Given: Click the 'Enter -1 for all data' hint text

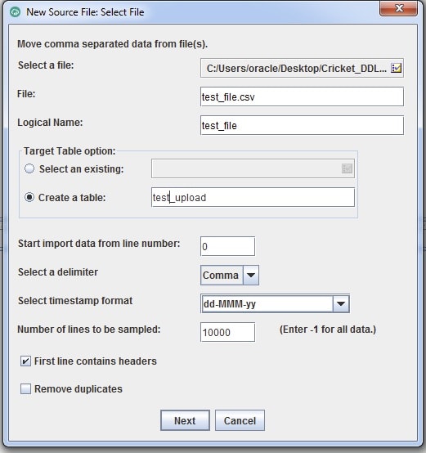Looking at the screenshot, I should (x=328, y=330).
